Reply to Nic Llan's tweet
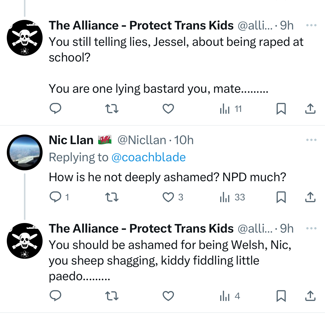This screenshot has width=325, height=317. [x=55, y=197]
